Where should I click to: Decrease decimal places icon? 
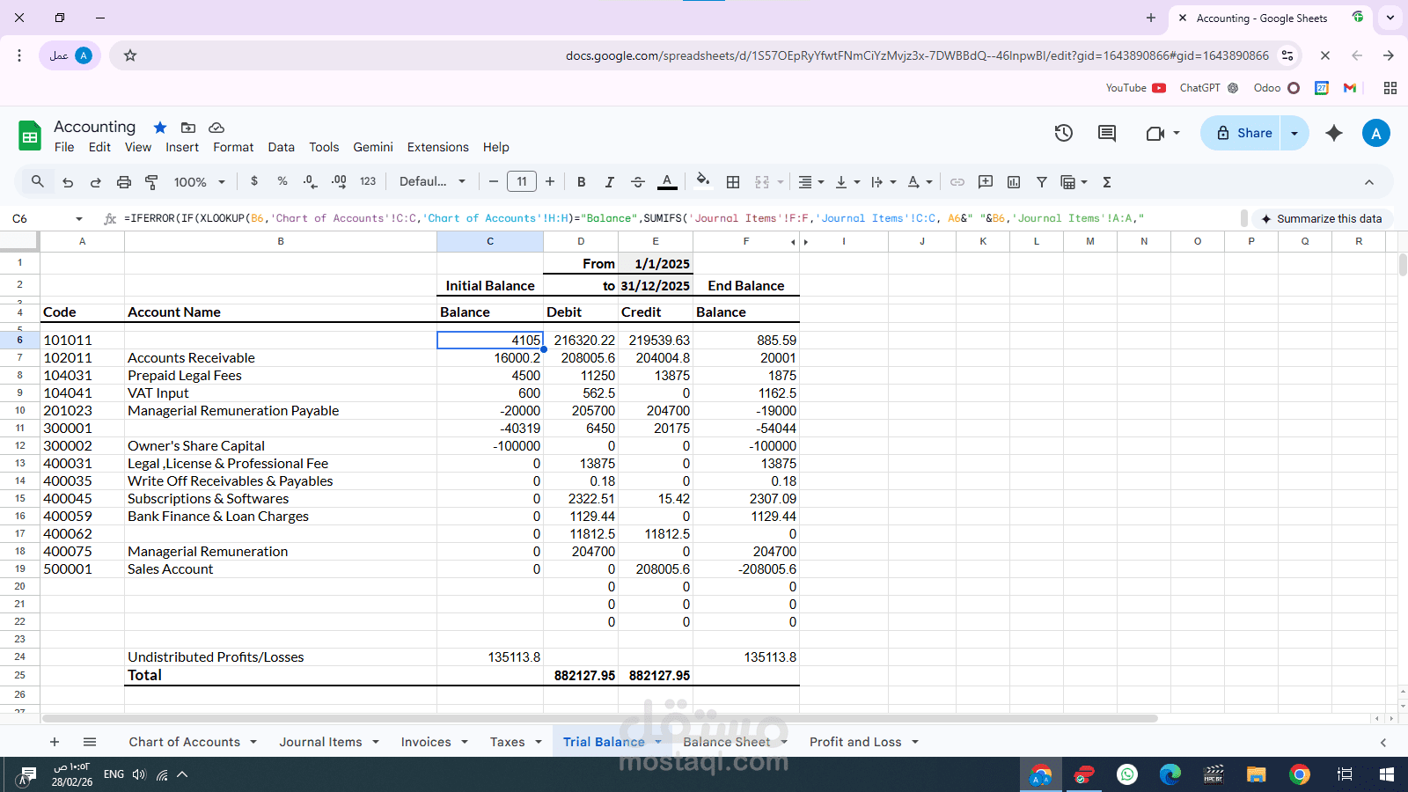pyautogui.click(x=310, y=181)
